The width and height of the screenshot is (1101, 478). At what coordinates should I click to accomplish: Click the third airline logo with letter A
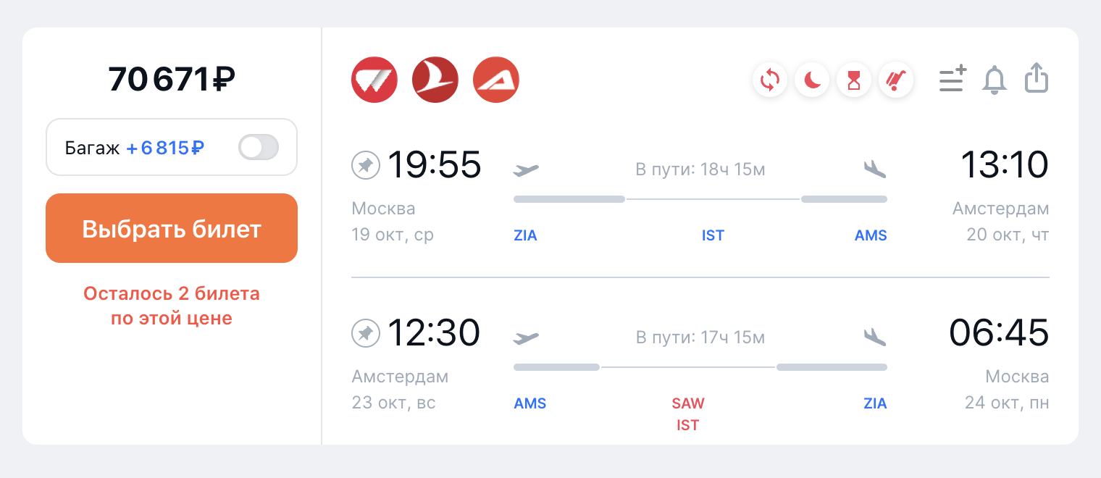pyautogui.click(x=496, y=80)
